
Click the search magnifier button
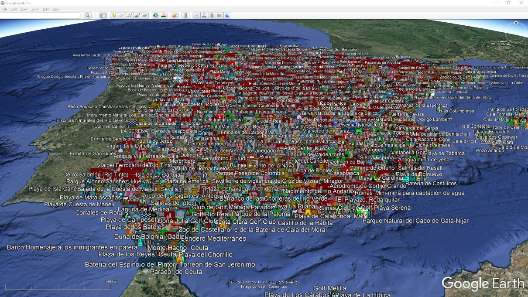pos(87,16)
